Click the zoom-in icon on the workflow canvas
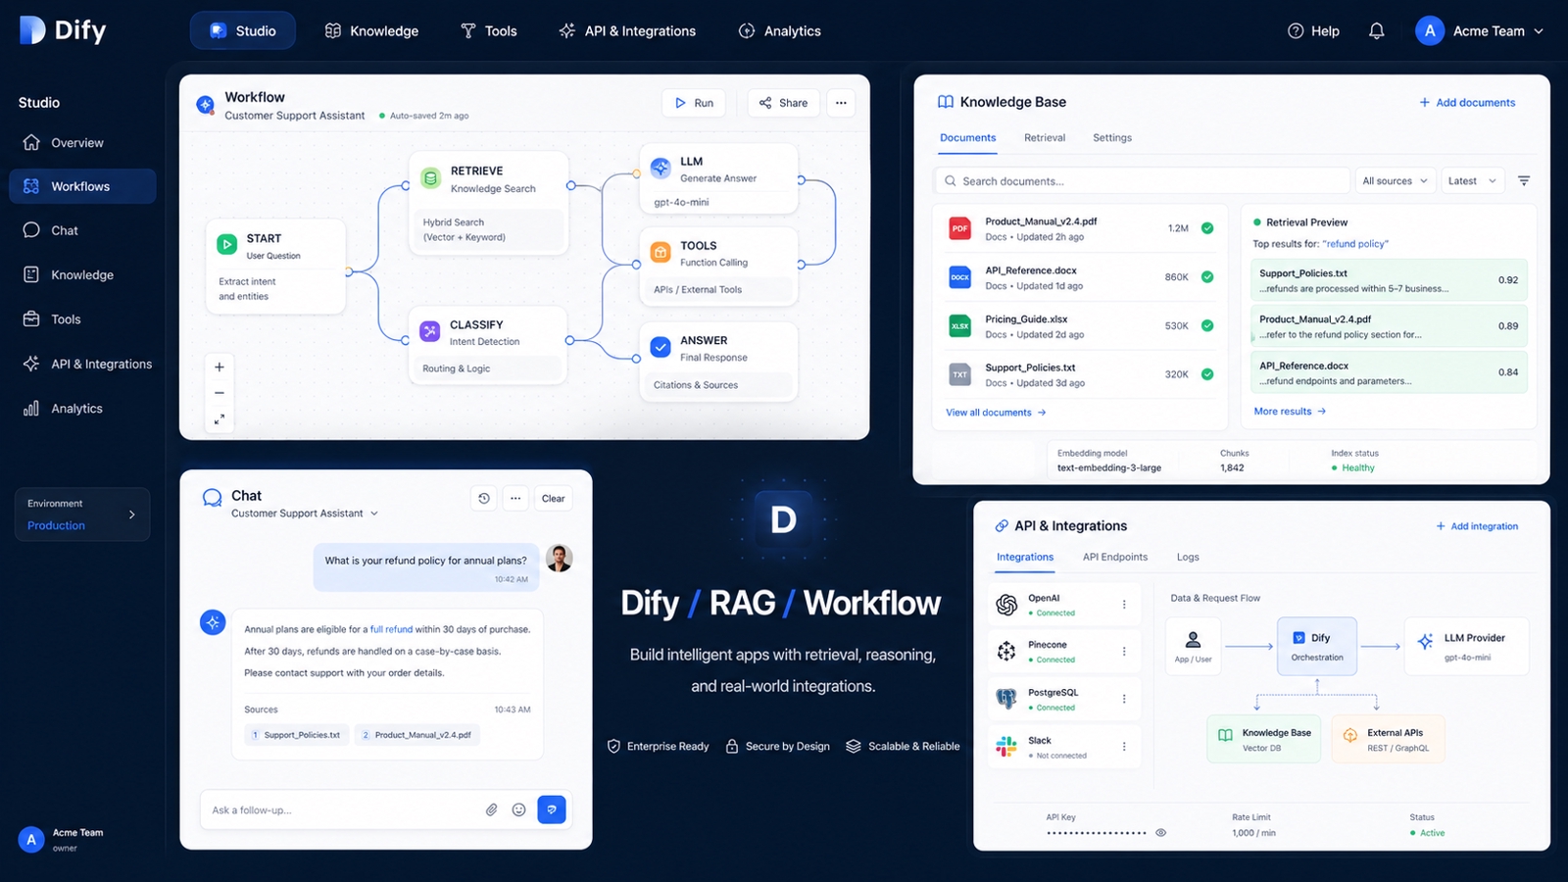1568x882 pixels. coord(220,366)
